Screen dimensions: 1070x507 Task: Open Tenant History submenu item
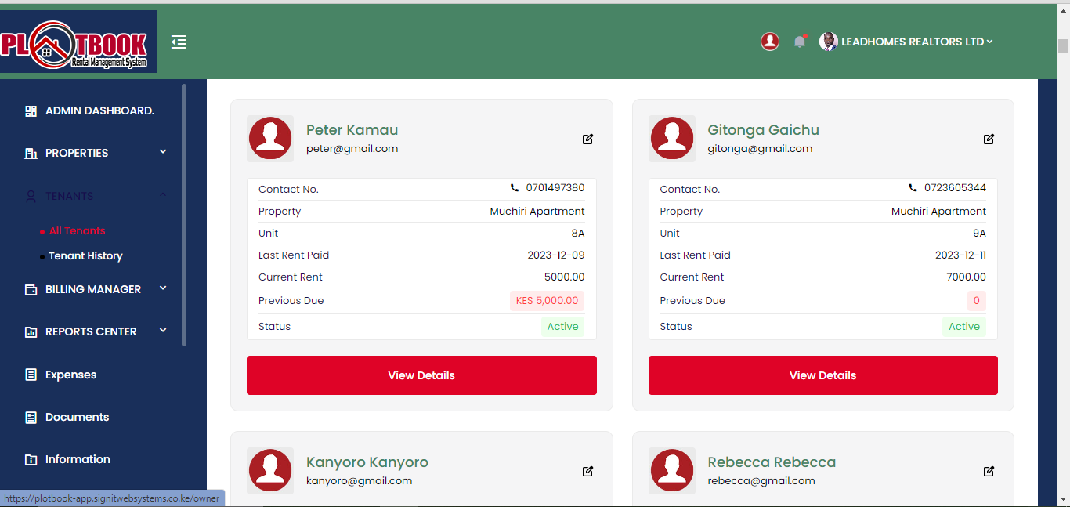85,256
